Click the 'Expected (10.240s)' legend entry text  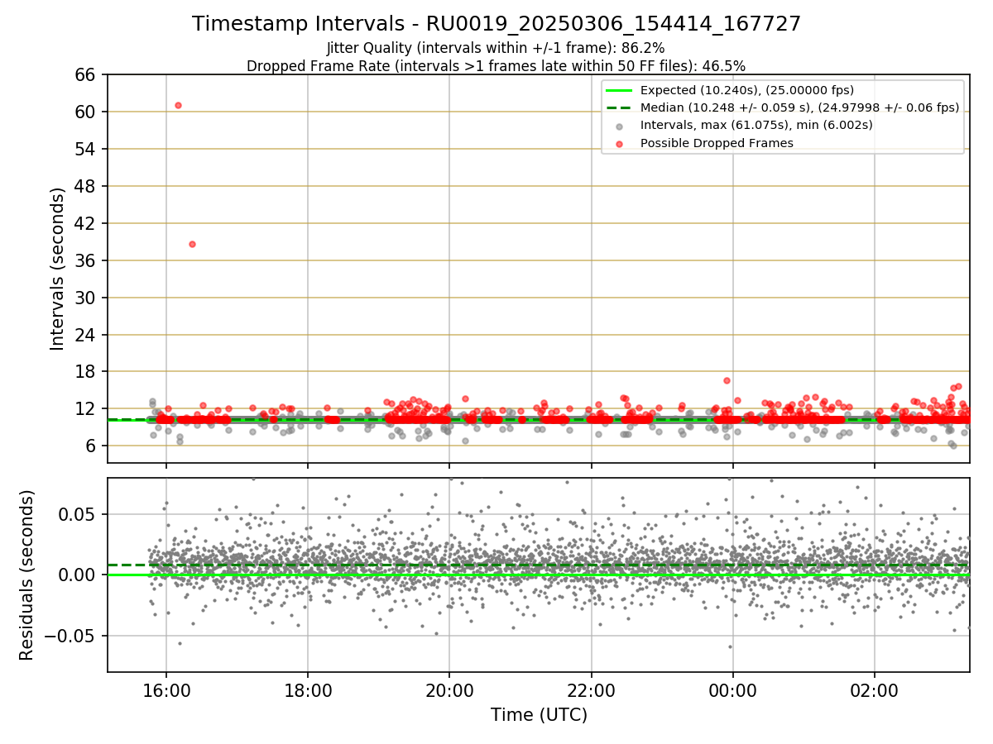pos(747,91)
